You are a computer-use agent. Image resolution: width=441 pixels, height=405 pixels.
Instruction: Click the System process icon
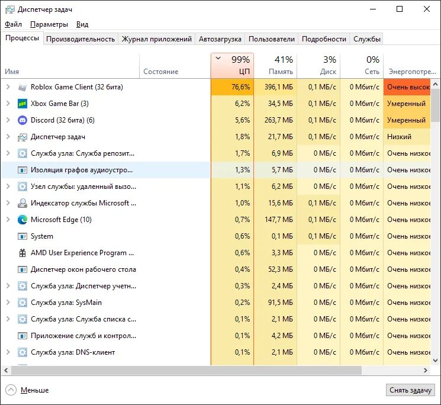point(22,236)
